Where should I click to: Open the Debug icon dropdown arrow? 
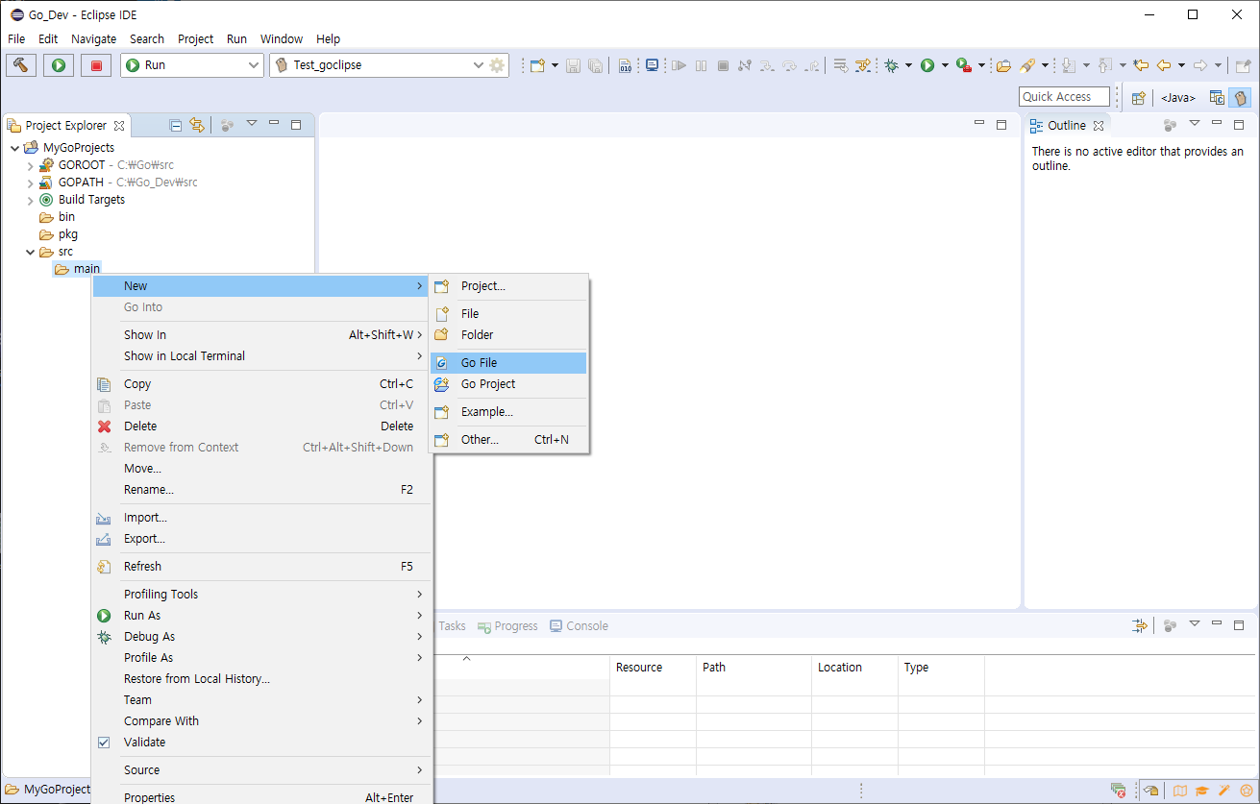908,65
